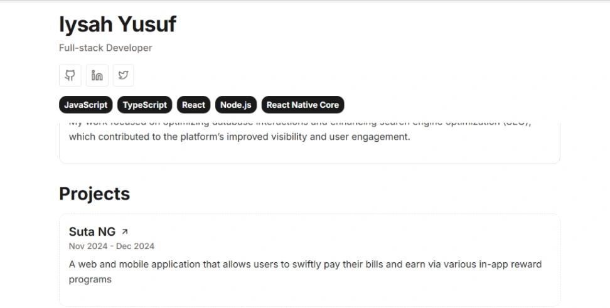
Task: Open the Twitter bird icon
Action: 124,75
